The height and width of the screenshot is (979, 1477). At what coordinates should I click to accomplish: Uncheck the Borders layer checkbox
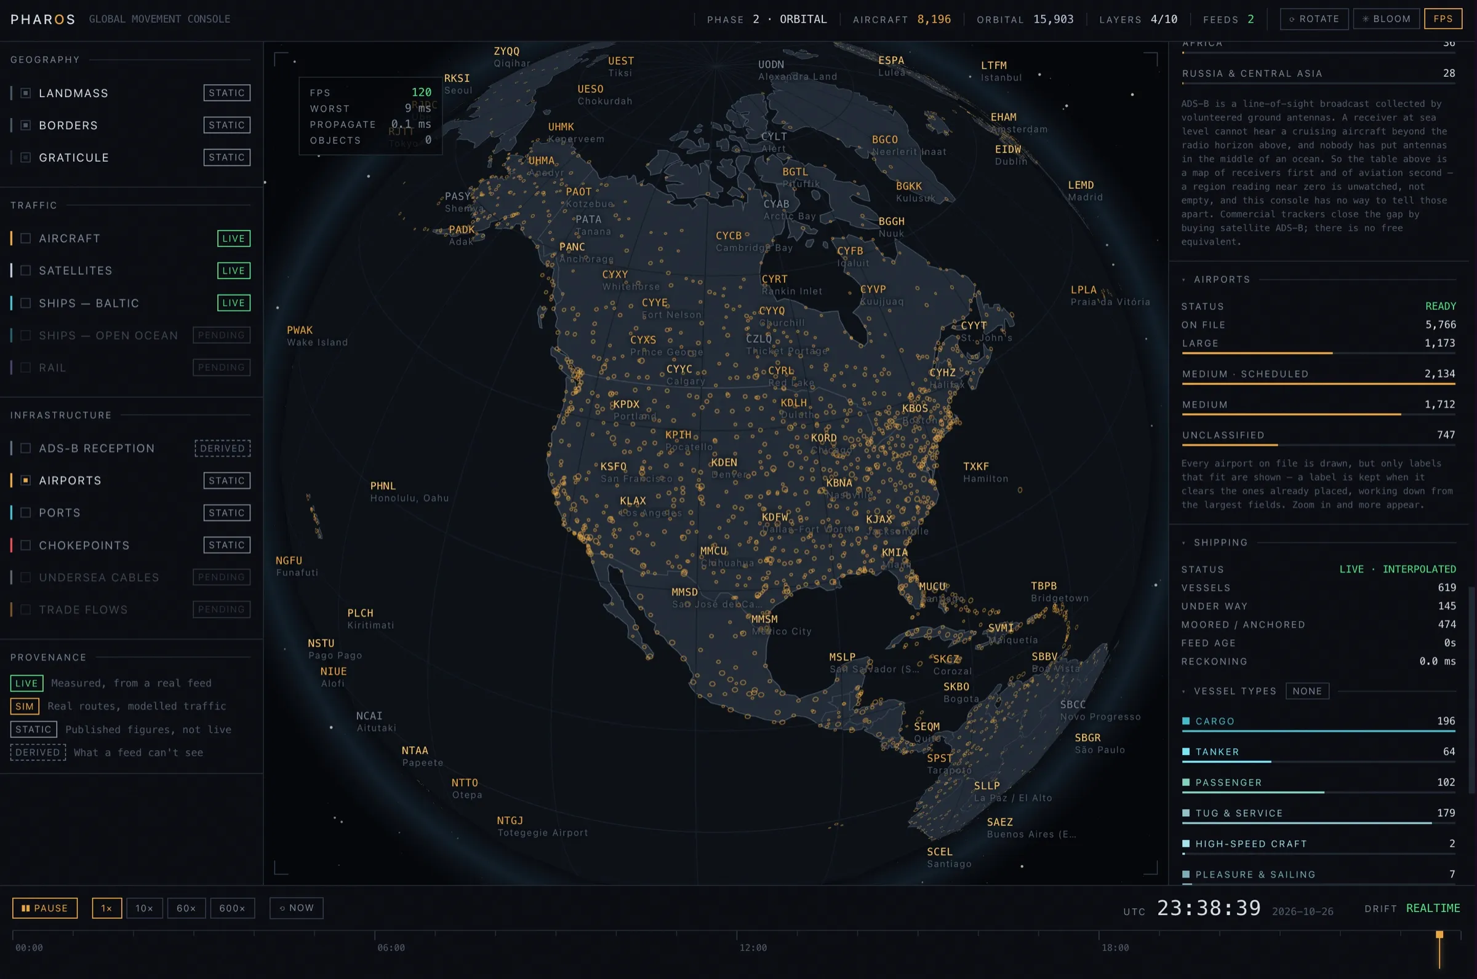[26, 125]
